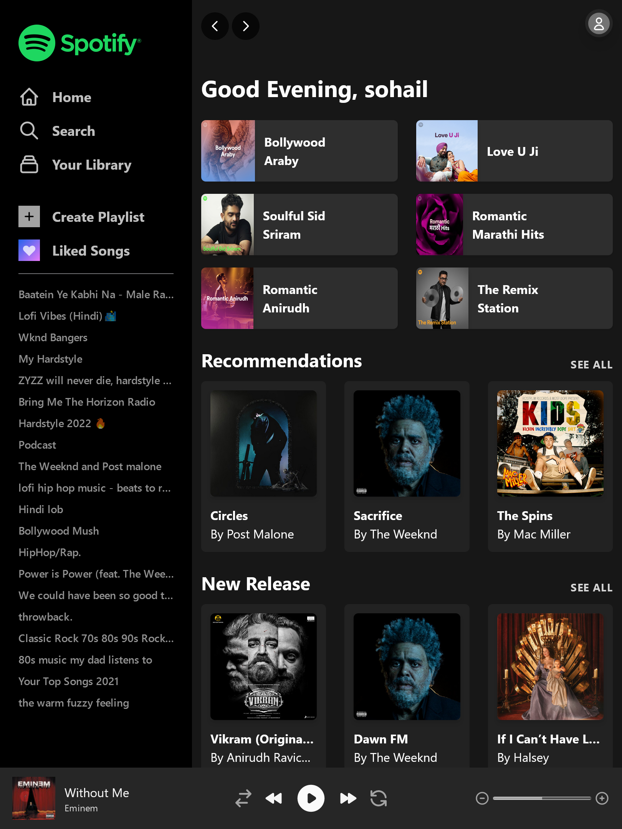Click the Liked Songs heart icon
622x829 pixels.
tap(29, 250)
